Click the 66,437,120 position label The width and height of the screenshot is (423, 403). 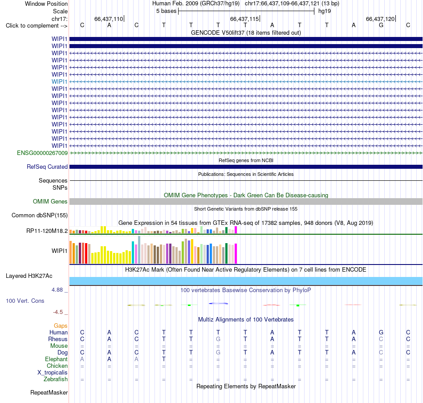click(x=380, y=19)
